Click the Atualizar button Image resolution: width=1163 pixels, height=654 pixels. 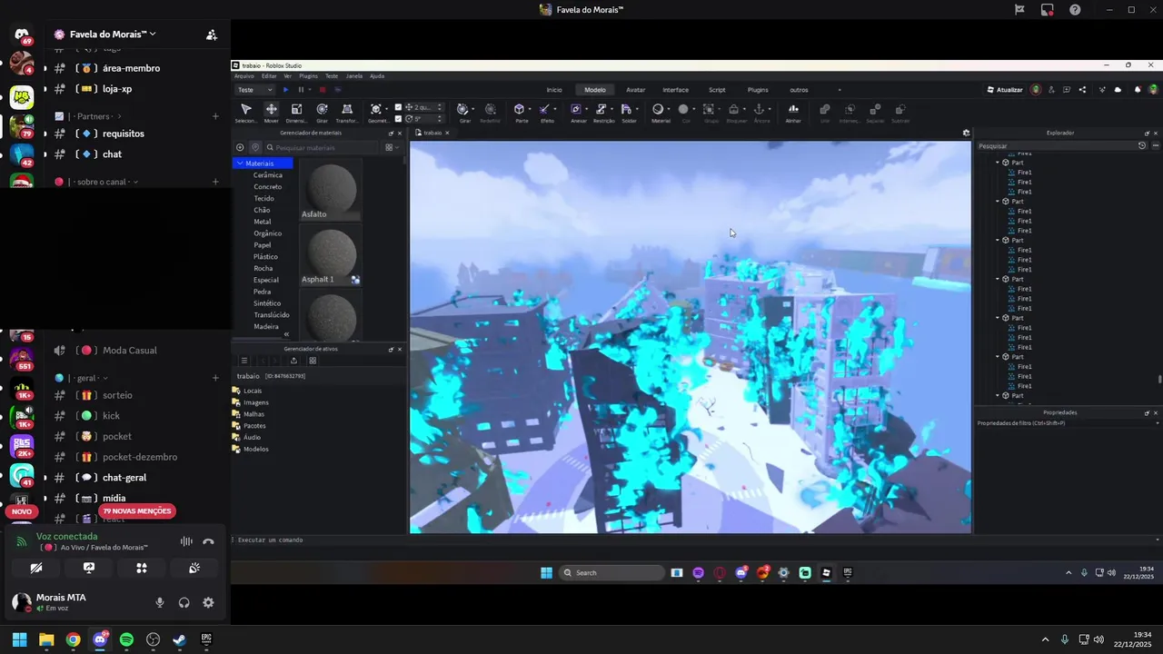point(1005,90)
